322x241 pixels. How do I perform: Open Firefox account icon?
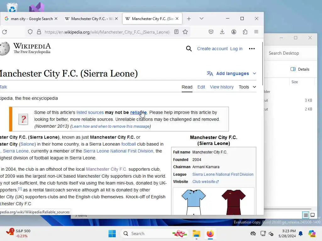coord(234,32)
